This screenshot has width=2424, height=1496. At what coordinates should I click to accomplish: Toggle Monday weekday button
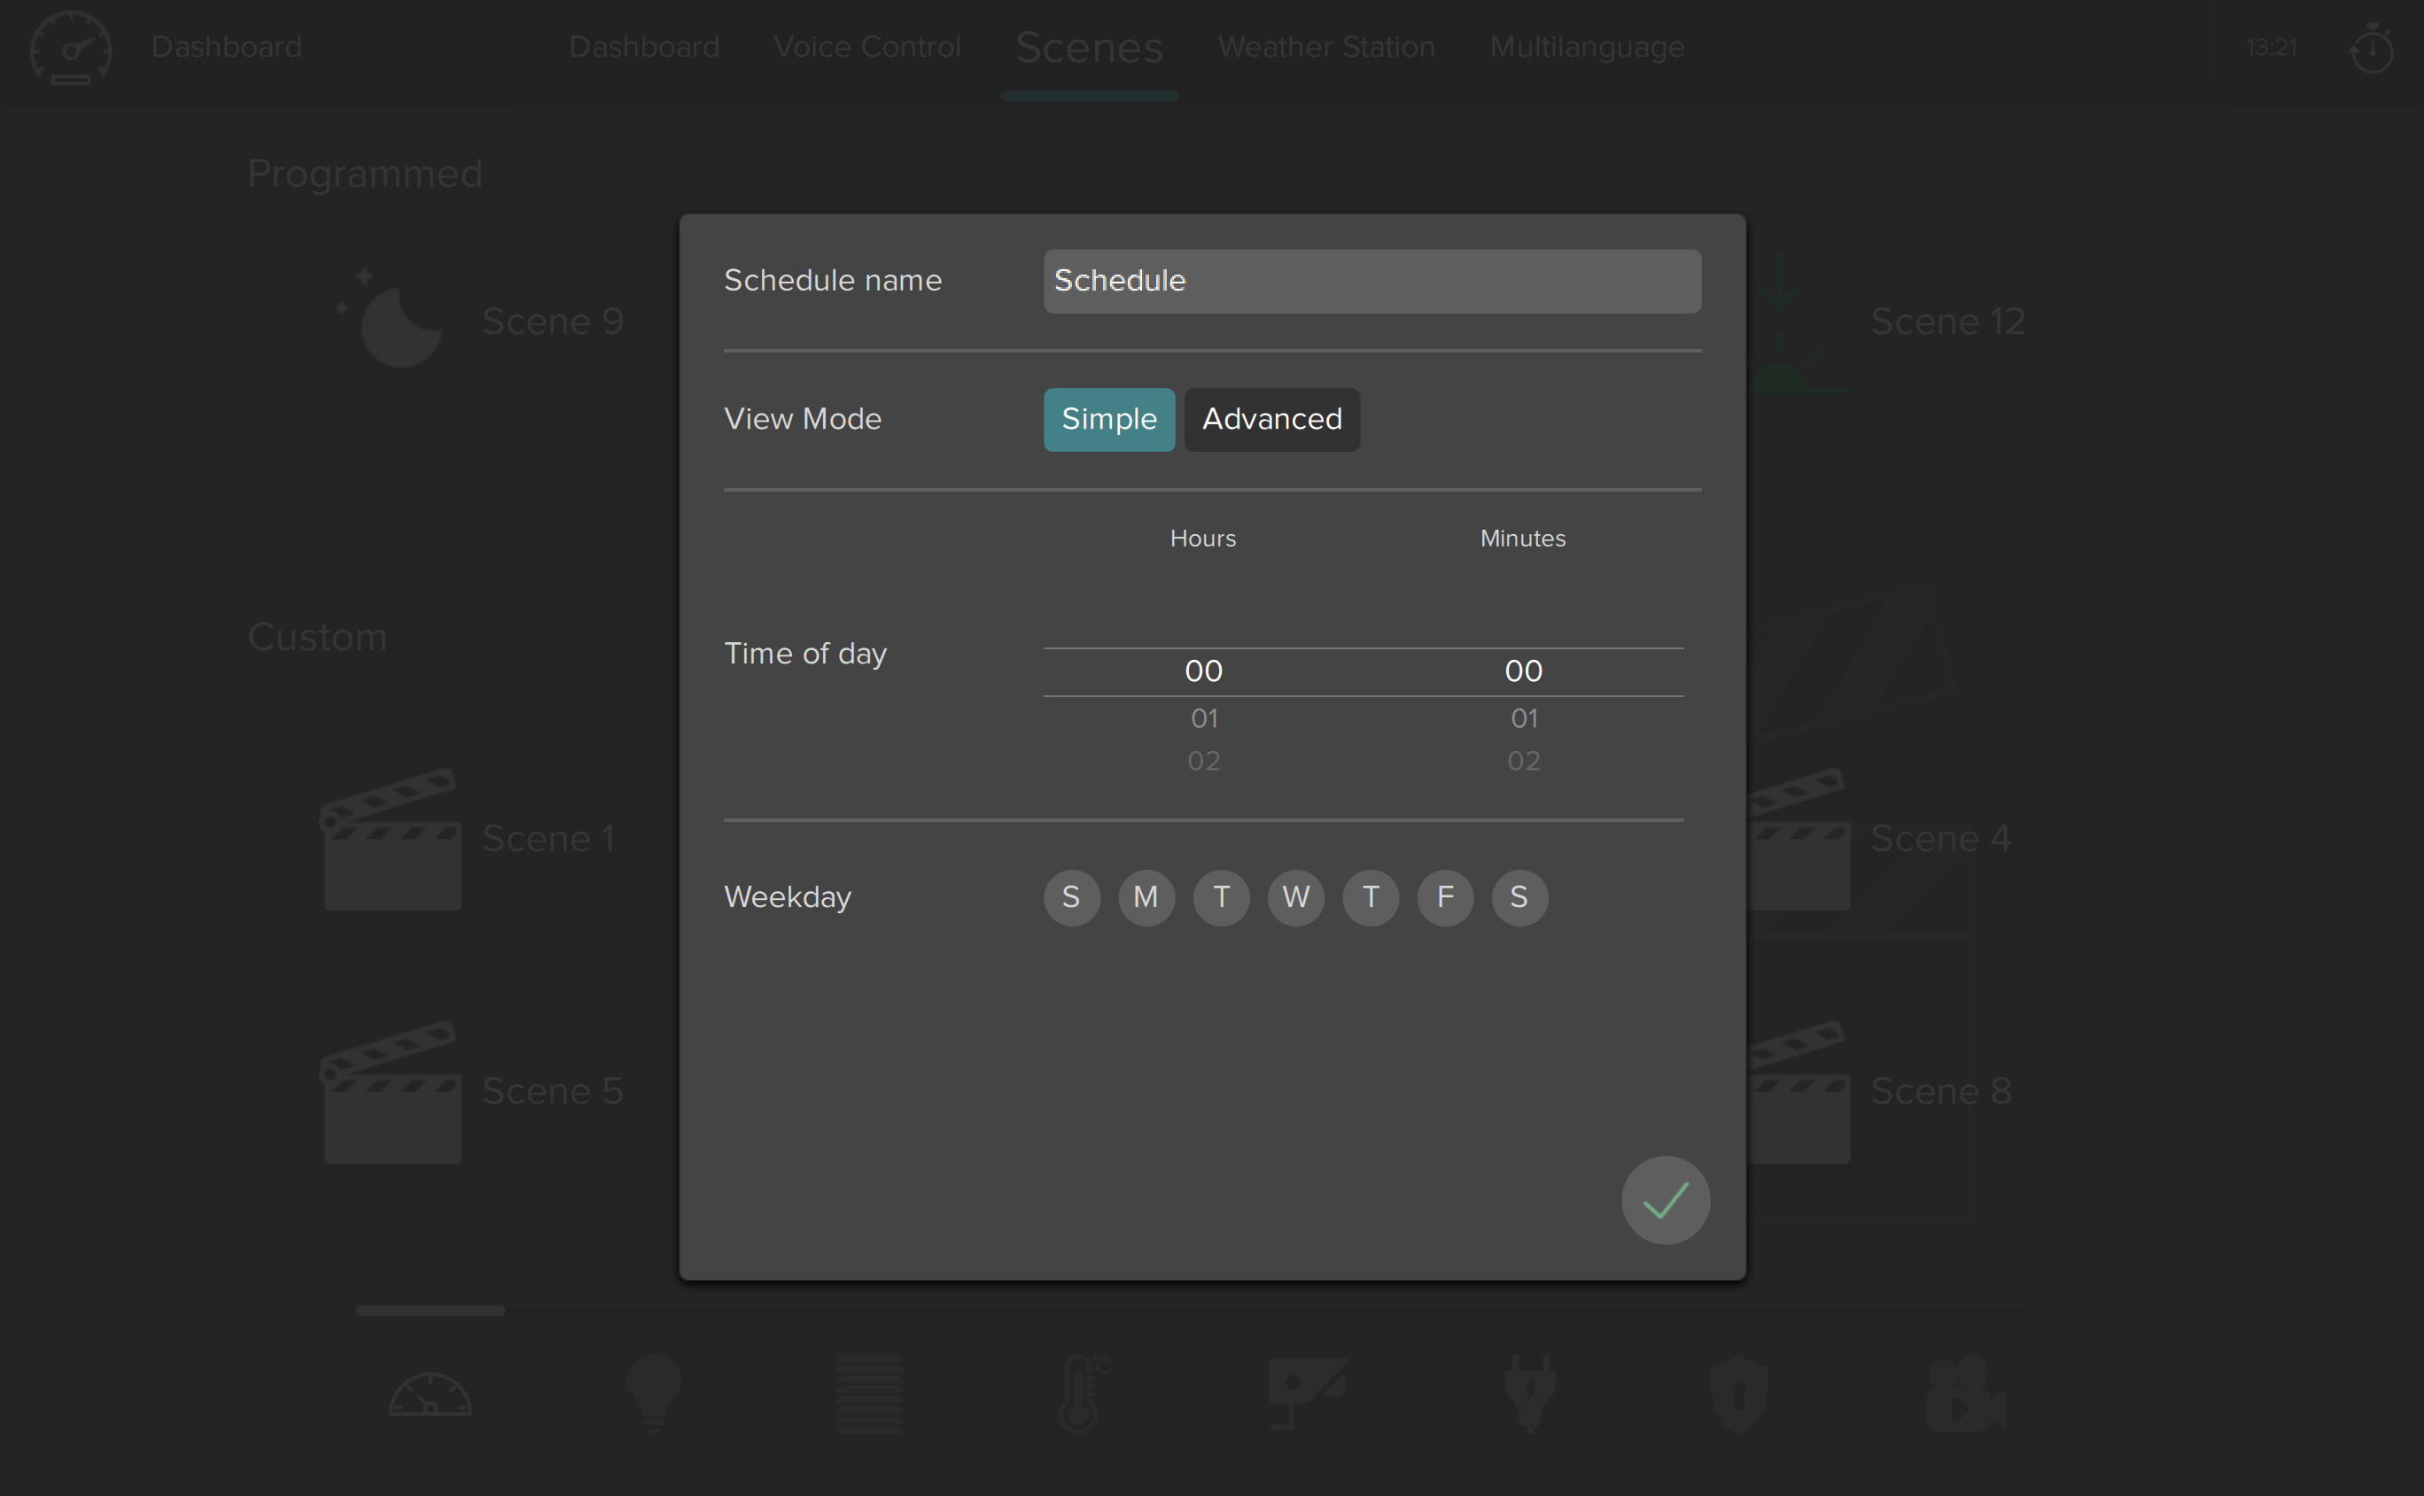click(1146, 897)
